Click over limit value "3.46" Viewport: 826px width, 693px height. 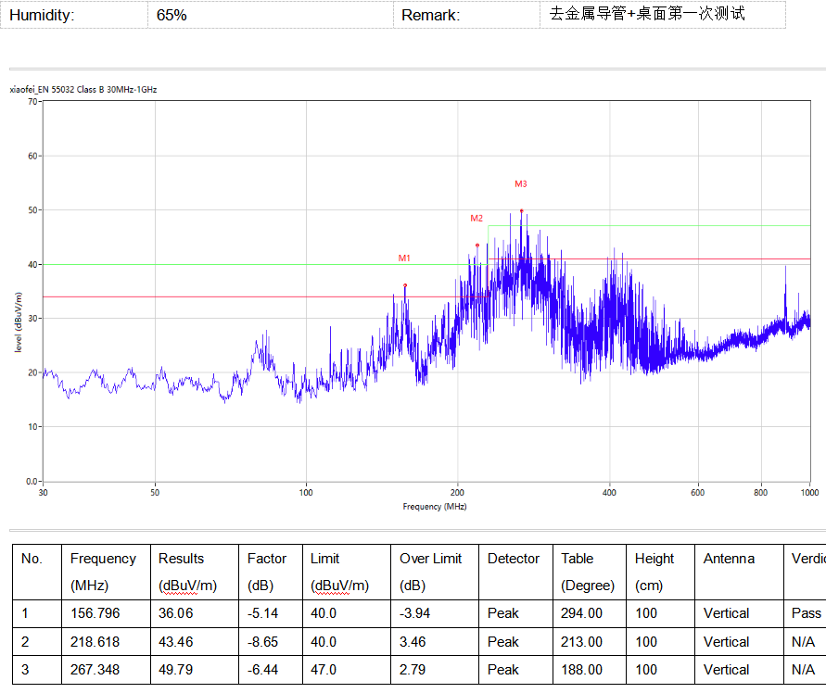[x=412, y=642]
